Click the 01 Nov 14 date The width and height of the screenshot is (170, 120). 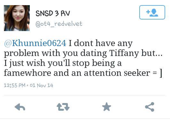[x=42, y=85]
